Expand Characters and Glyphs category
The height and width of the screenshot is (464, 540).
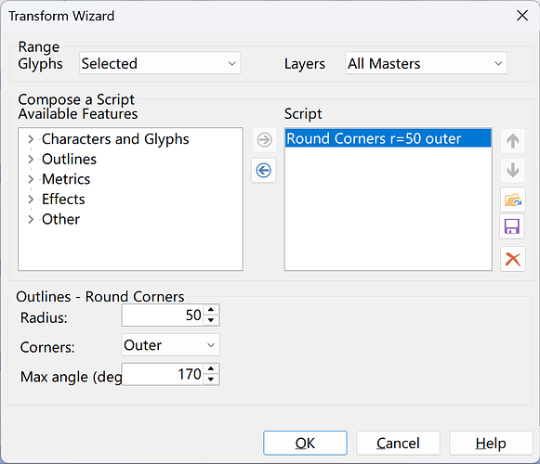pos(31,139)
